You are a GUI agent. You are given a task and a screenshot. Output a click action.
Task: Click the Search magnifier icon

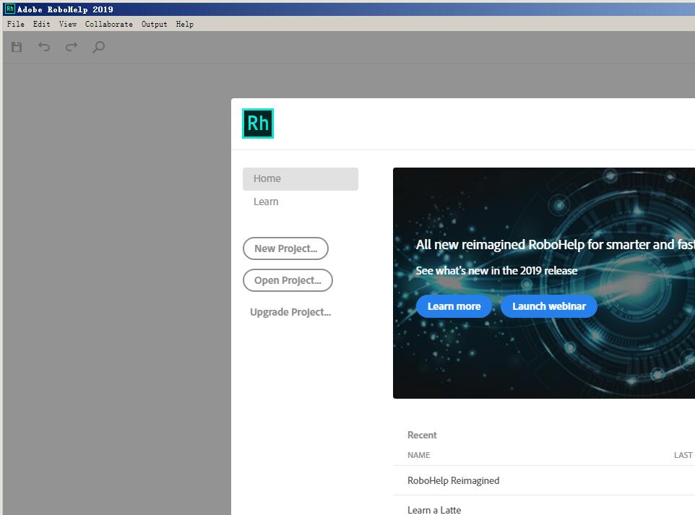pyautogui.click(x=98, y=47)
